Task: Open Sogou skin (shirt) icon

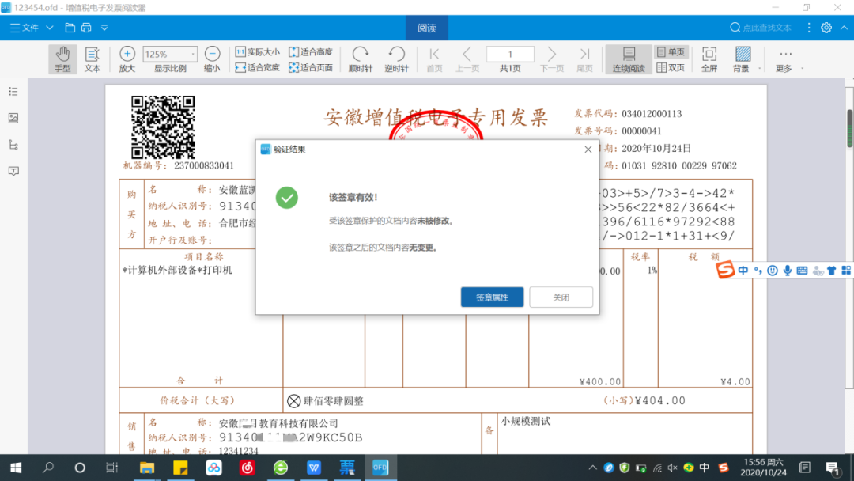Action: (831, 271)
